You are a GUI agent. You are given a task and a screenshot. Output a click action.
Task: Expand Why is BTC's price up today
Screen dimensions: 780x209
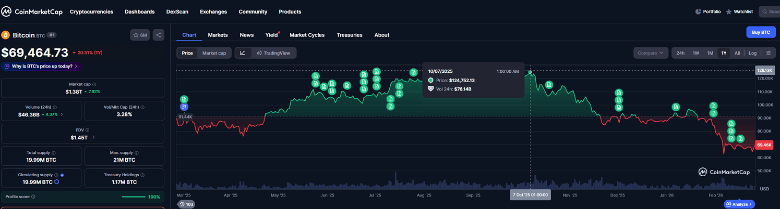point(42,67)
